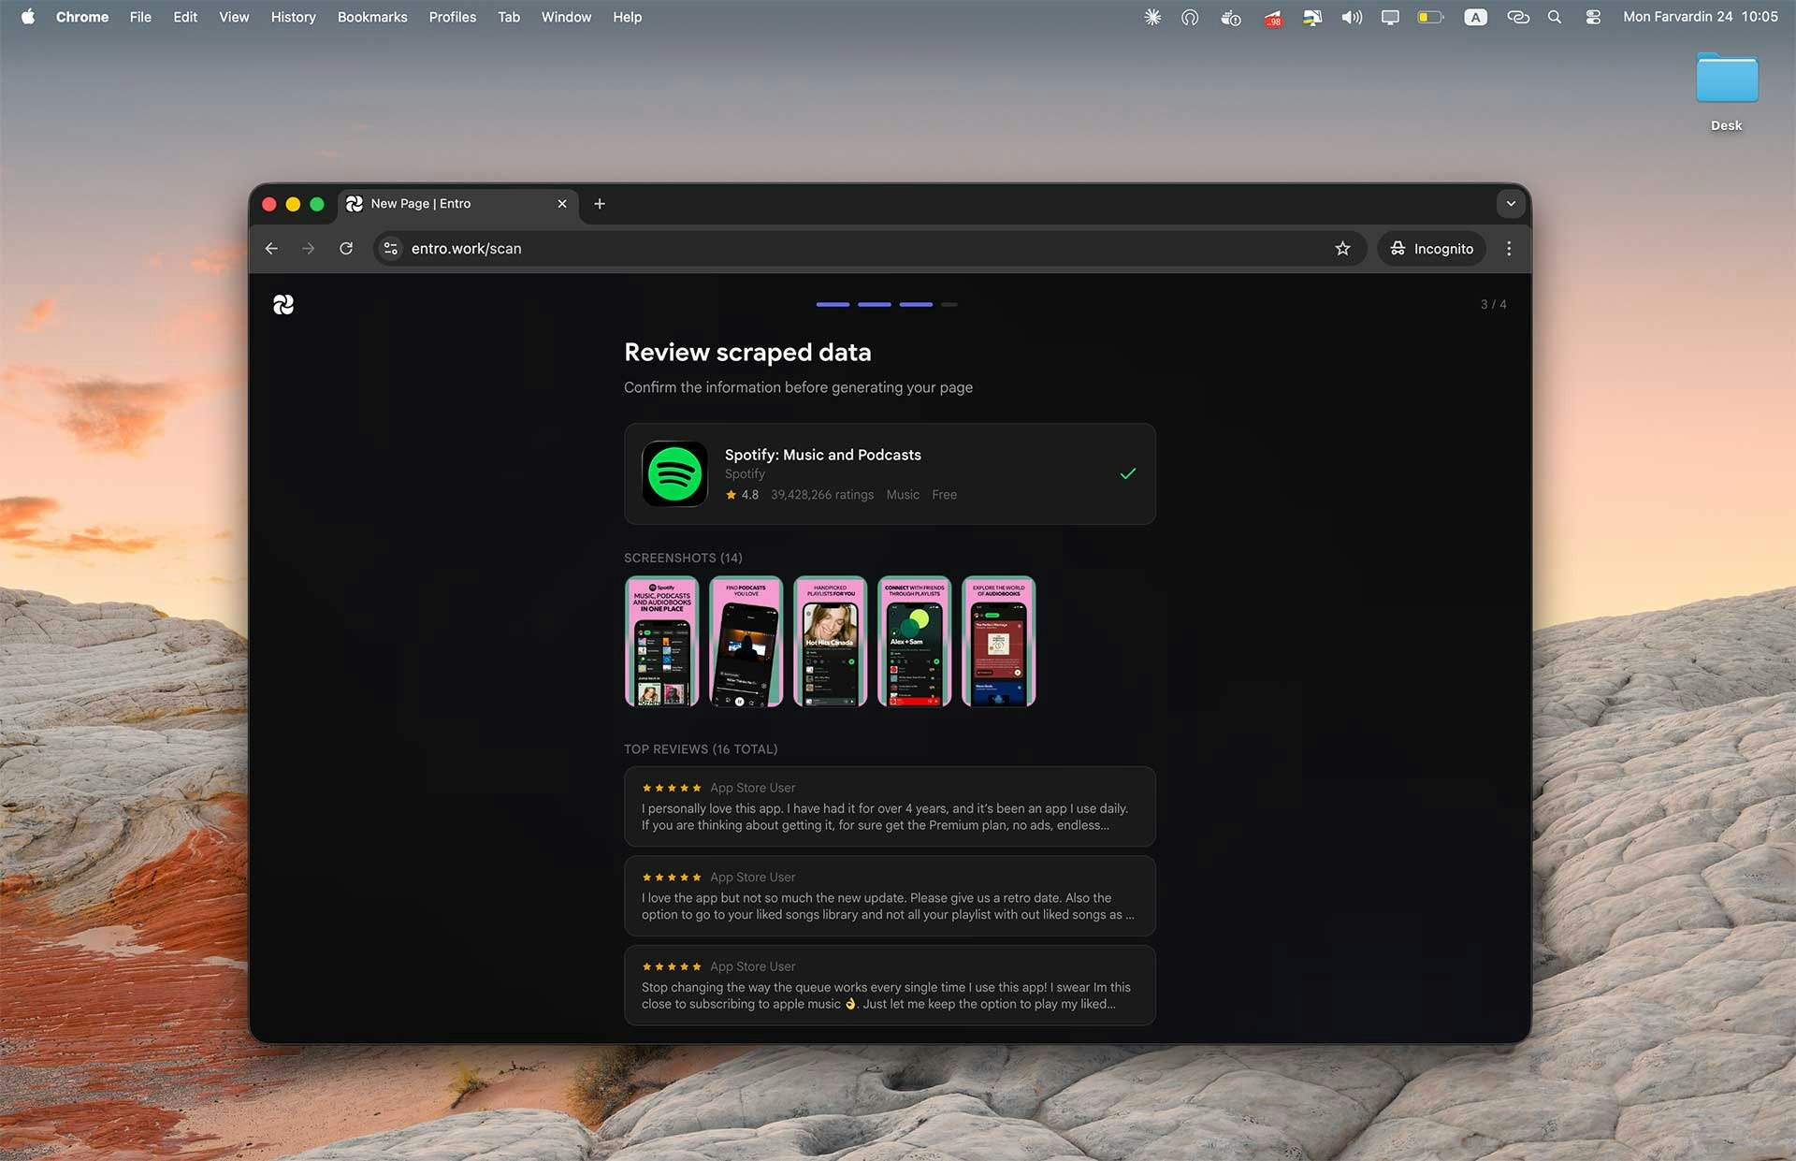Click the first progress step indicator
The image size is (1796, 1161).
click(x=833, y=304)
